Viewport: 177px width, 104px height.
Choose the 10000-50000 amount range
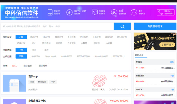pyautogui.click(x=66, y=56)
